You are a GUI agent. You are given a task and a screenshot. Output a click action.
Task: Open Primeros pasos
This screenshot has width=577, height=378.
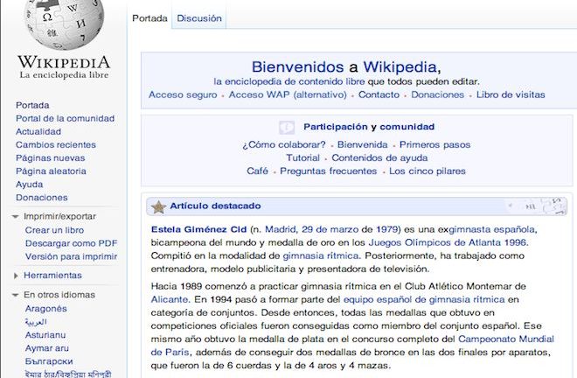coord(435,144)
